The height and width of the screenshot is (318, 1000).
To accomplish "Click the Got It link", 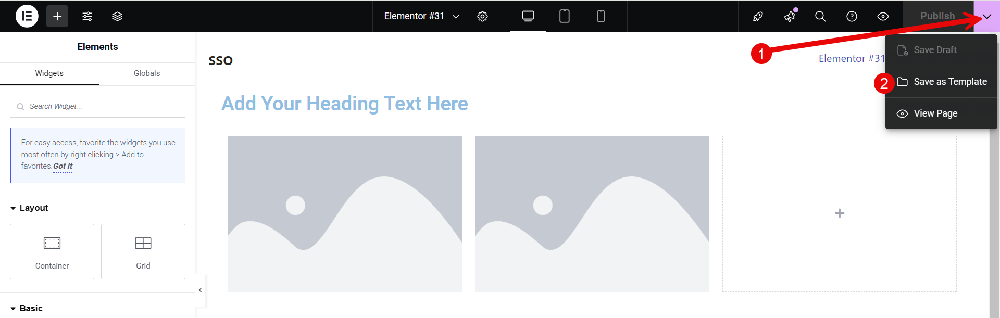I will [x=63, y=166].
